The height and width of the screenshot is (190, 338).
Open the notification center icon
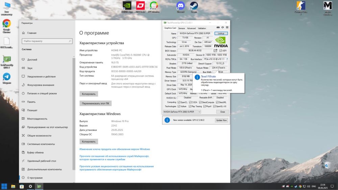(332, 186)
